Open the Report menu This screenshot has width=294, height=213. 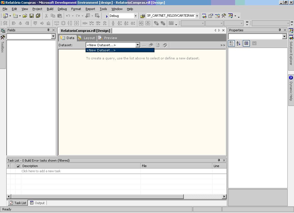(90, 9)
